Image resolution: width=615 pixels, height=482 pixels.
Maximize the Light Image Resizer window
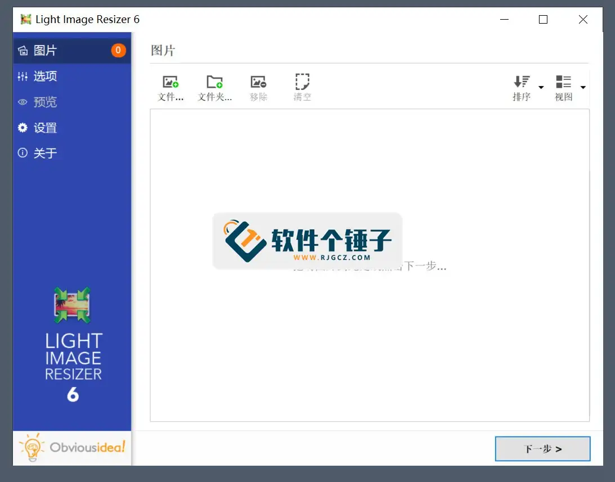pos(543,20)
